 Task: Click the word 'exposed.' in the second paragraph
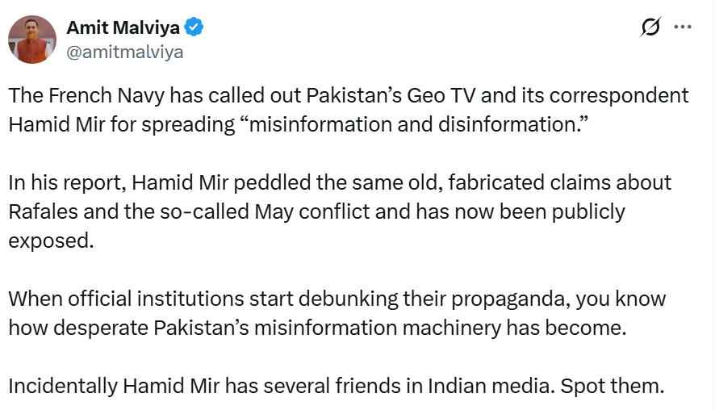[52, 241]
